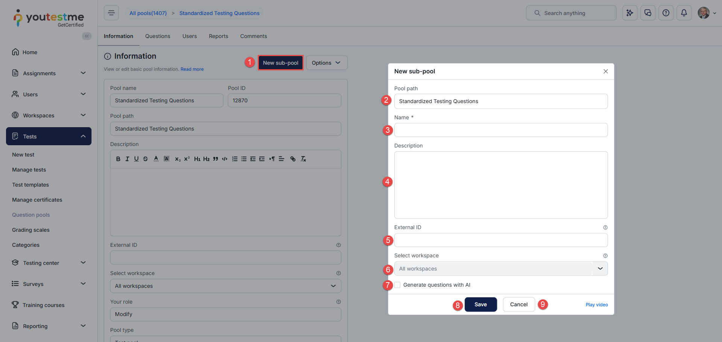
Task: Toggle Italic formatting in description editor
Action: point(127,159)
